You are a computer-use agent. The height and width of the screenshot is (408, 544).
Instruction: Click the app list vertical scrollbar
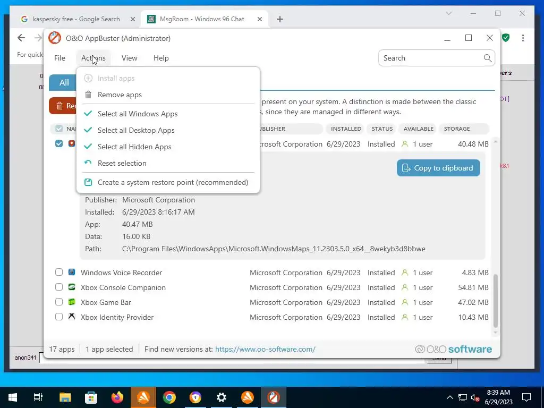[496, 301]
